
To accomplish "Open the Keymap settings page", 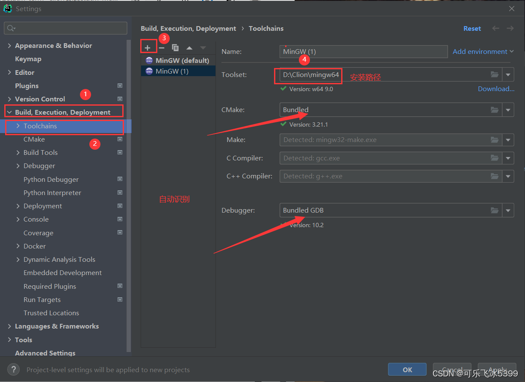I will click(28, 59).
